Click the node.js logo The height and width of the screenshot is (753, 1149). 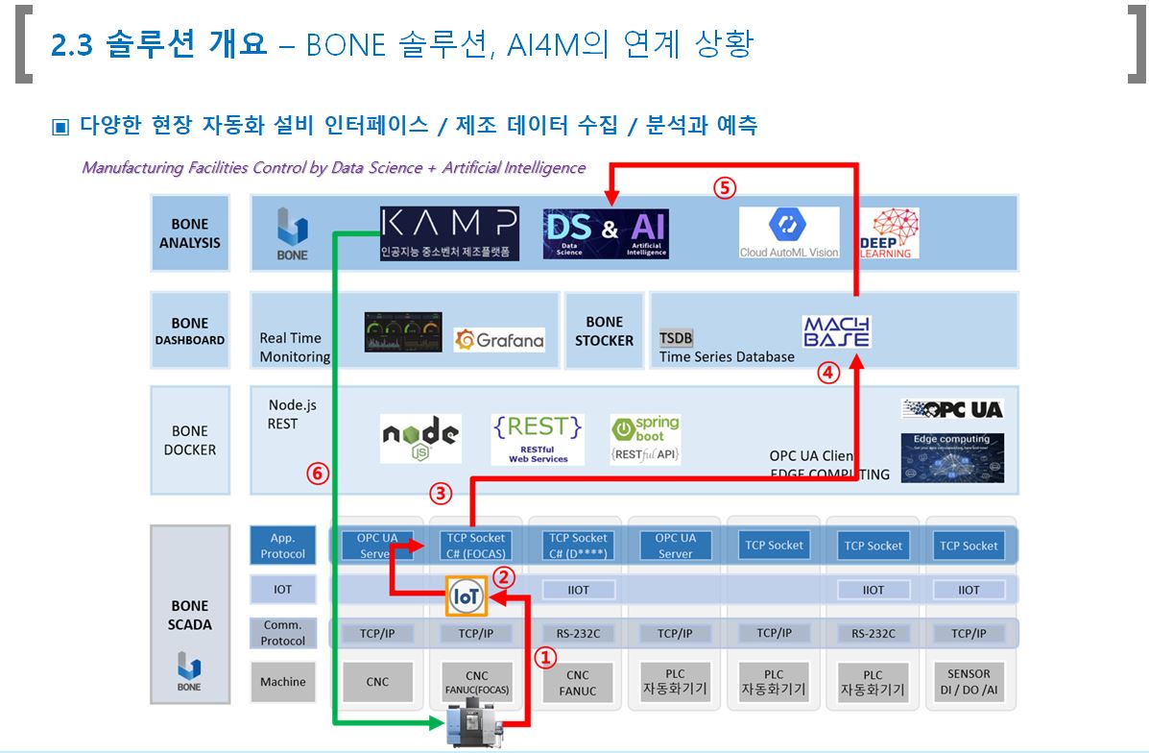[420, 439]
